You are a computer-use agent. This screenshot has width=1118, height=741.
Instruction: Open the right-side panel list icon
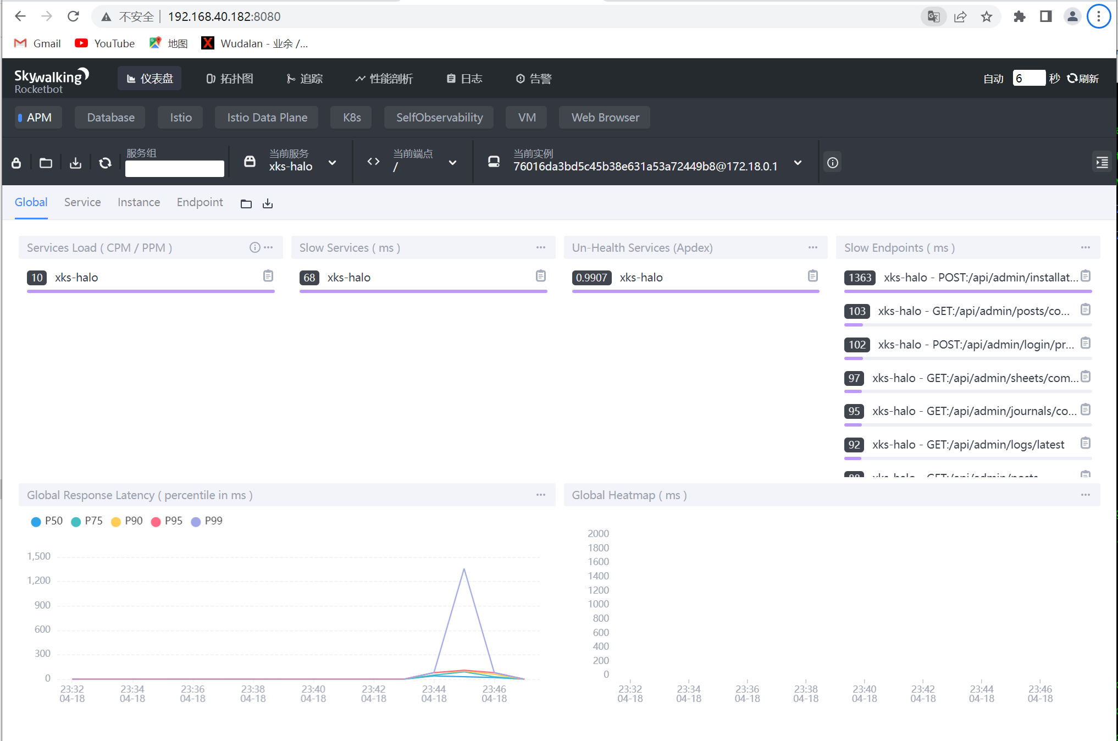click(1102, 162)
